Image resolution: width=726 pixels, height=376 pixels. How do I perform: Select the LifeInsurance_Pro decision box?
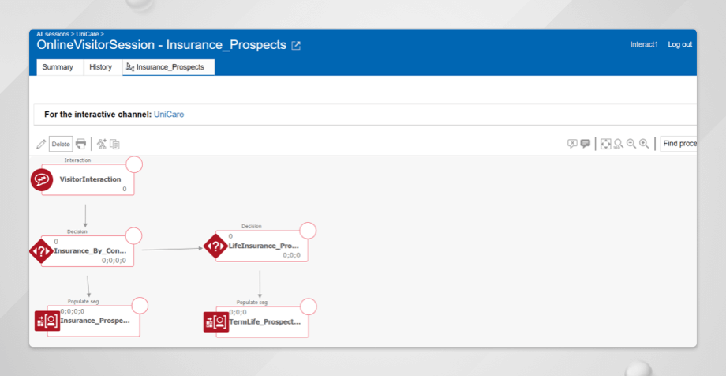coord(262,246)
